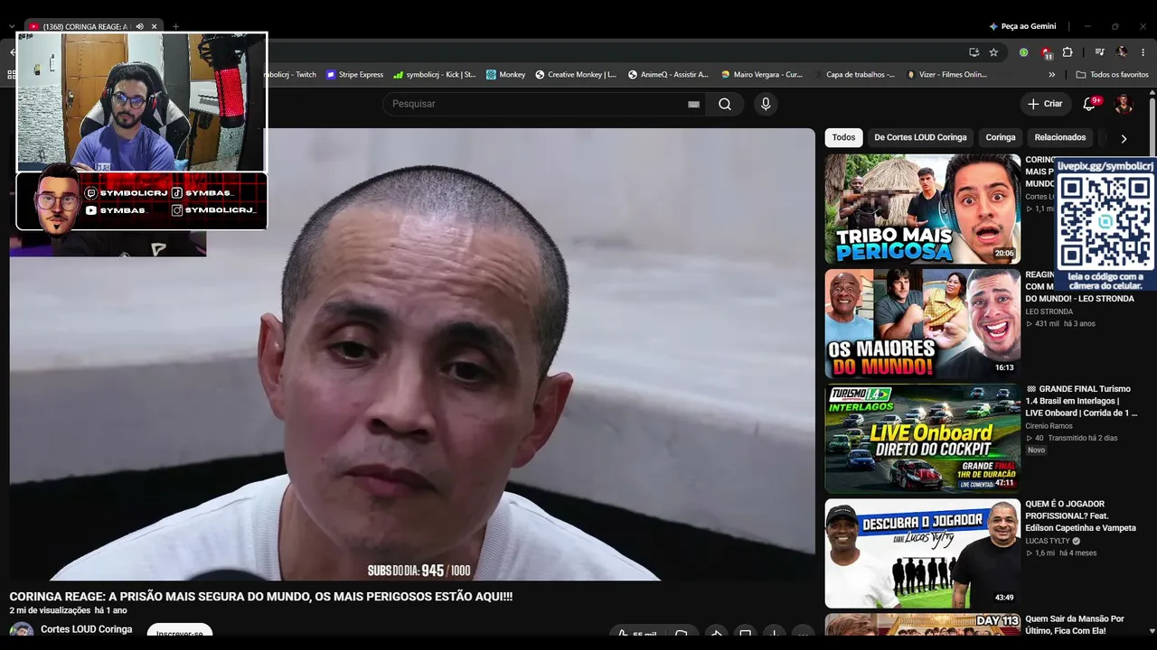
Task: Open the Monkey bookmark
Action: click(505, 75)
